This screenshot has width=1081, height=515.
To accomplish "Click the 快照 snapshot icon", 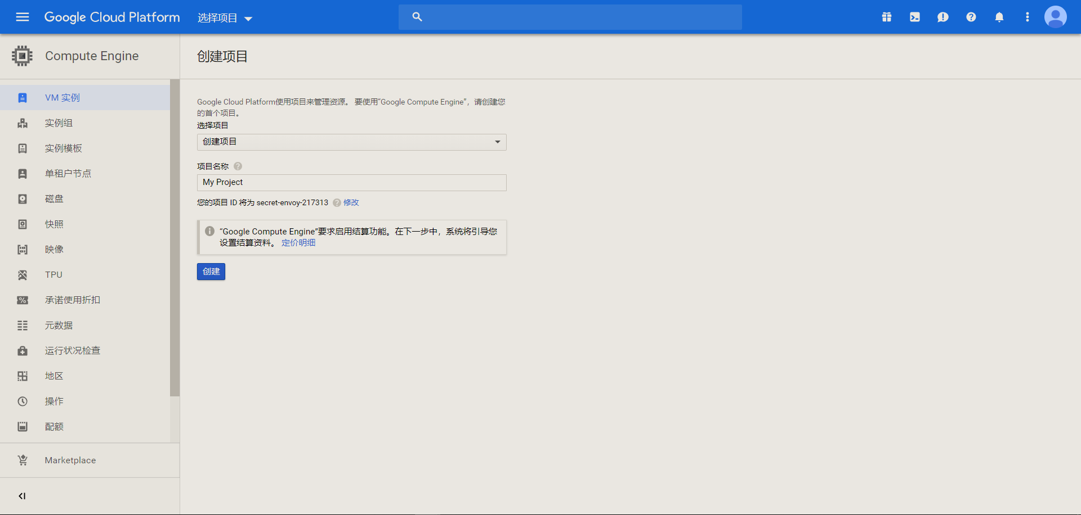I will [23, 224].
